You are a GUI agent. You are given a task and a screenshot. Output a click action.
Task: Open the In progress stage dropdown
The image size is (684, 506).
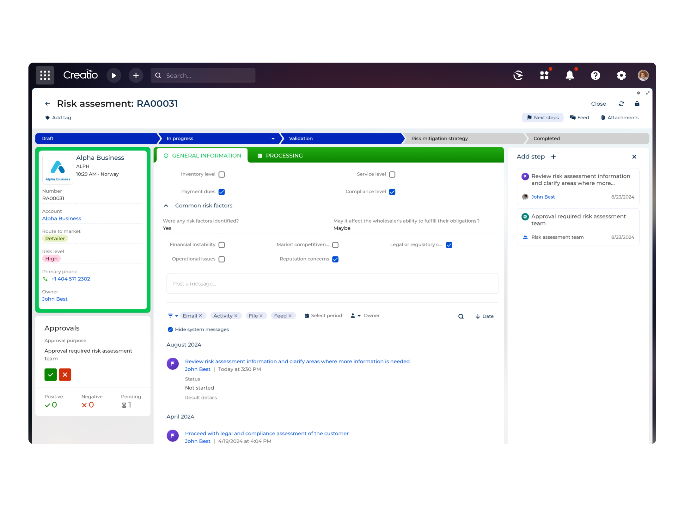coord(273,139)
